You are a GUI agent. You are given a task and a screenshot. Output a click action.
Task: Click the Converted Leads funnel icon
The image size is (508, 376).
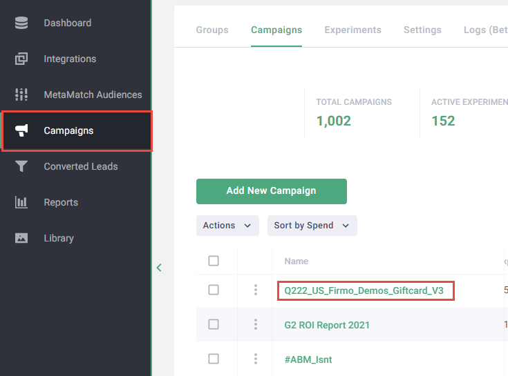pyautogui.click(x=21, y=166)
